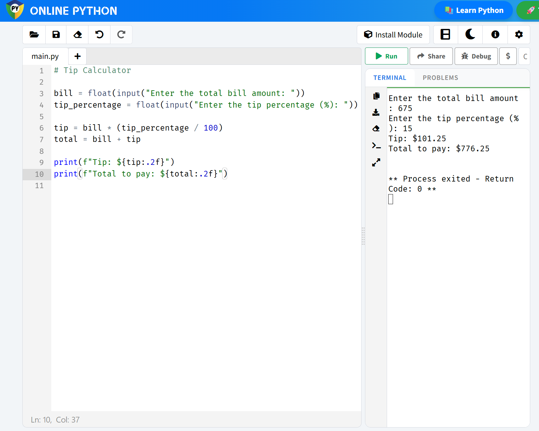539x431 pixels.
Task: Share the code
Action: click(x=431, y=56)
